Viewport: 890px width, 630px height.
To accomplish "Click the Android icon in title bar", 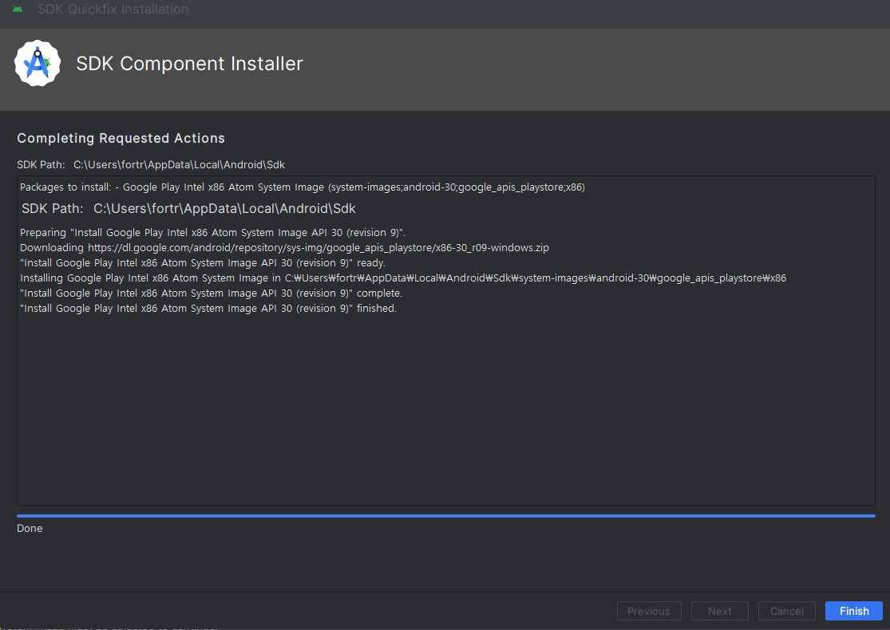I will (18, 9).
